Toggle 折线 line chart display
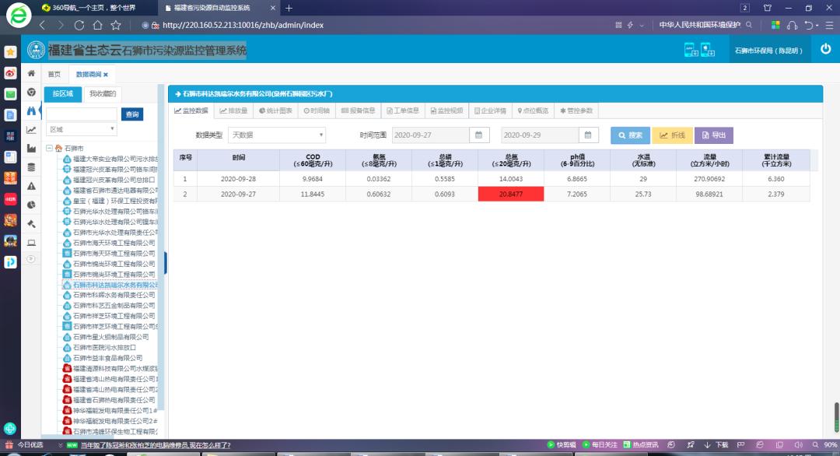This screenshot has width=840, height=456. [674, 135]
